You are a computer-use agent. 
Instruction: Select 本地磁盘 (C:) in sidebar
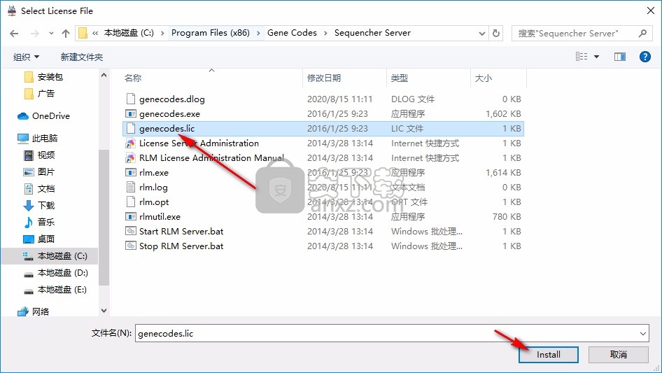(62, 256)
